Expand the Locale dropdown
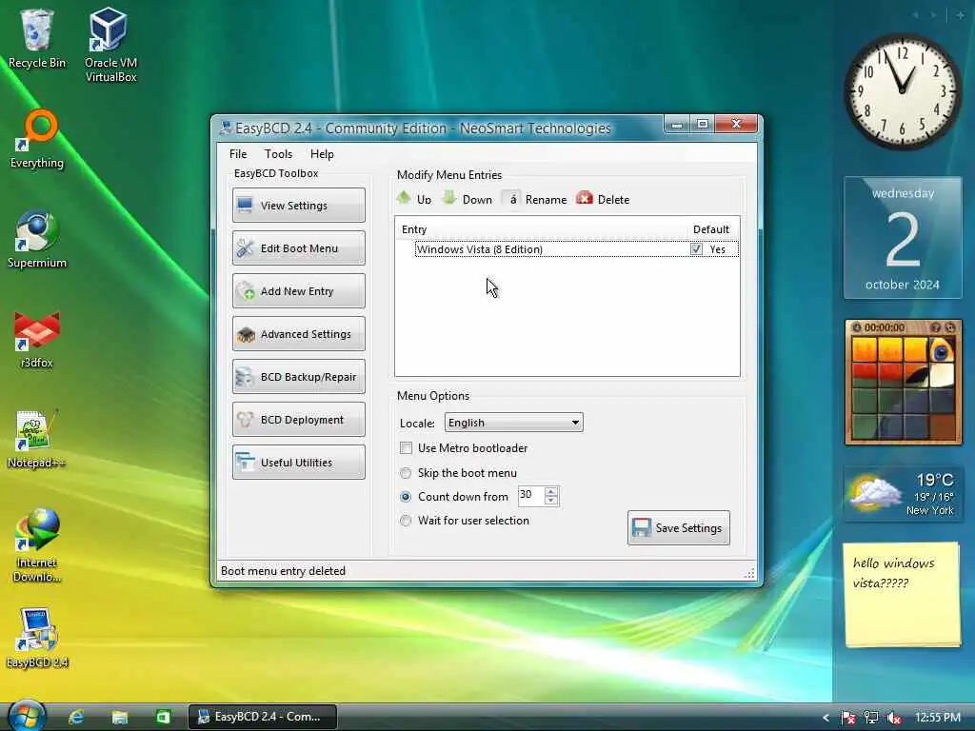Screen dimensions: 975x731 tap(513, 423)
